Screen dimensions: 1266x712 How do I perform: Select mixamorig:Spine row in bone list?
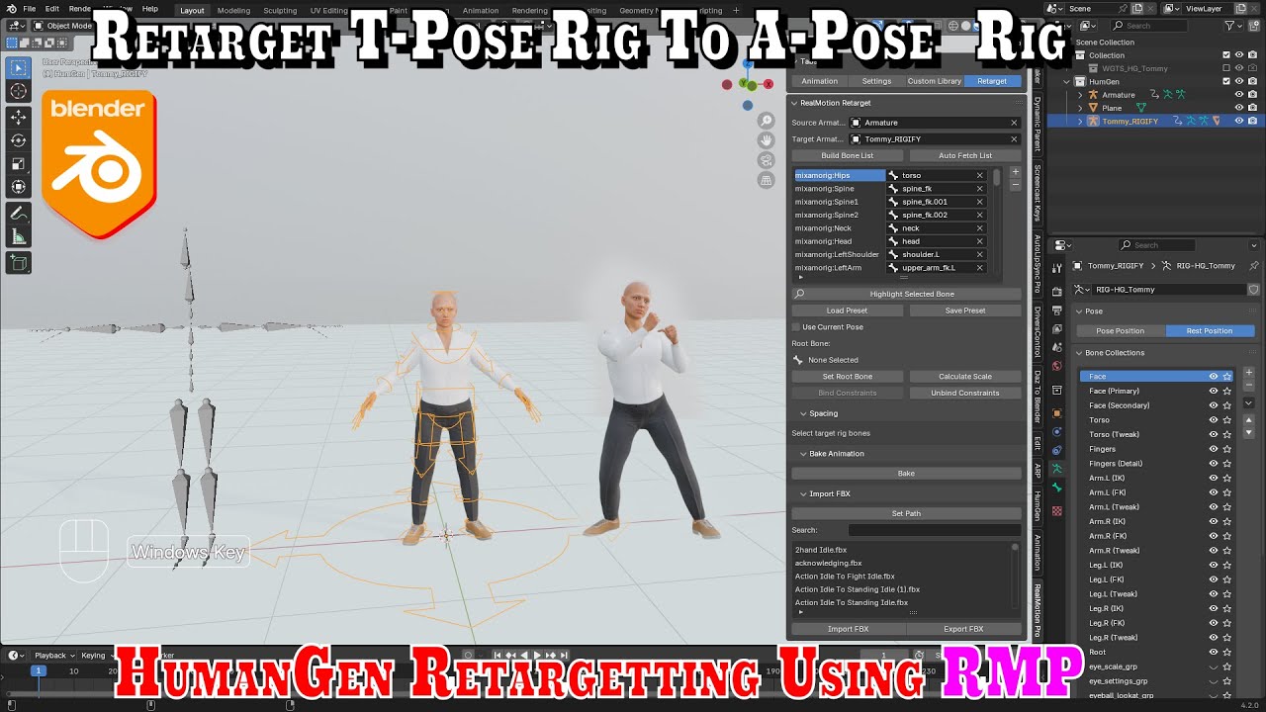[840, 188]
